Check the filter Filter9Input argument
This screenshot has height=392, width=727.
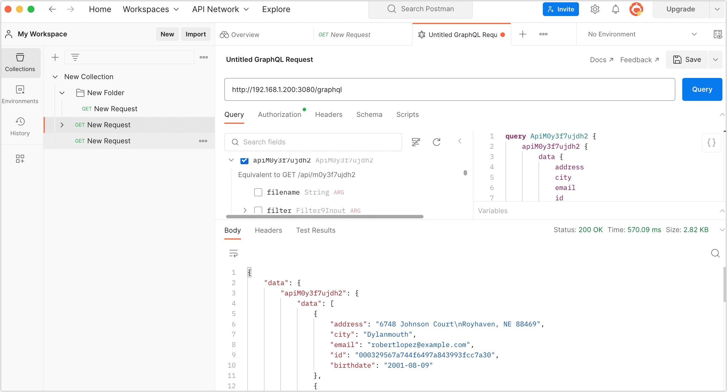258,210
